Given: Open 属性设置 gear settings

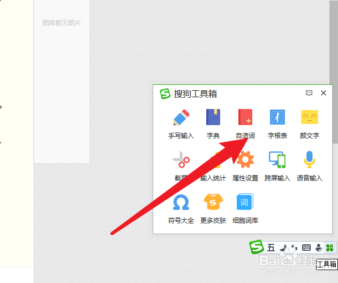Looking at the screenshot, I should (245, 166).
